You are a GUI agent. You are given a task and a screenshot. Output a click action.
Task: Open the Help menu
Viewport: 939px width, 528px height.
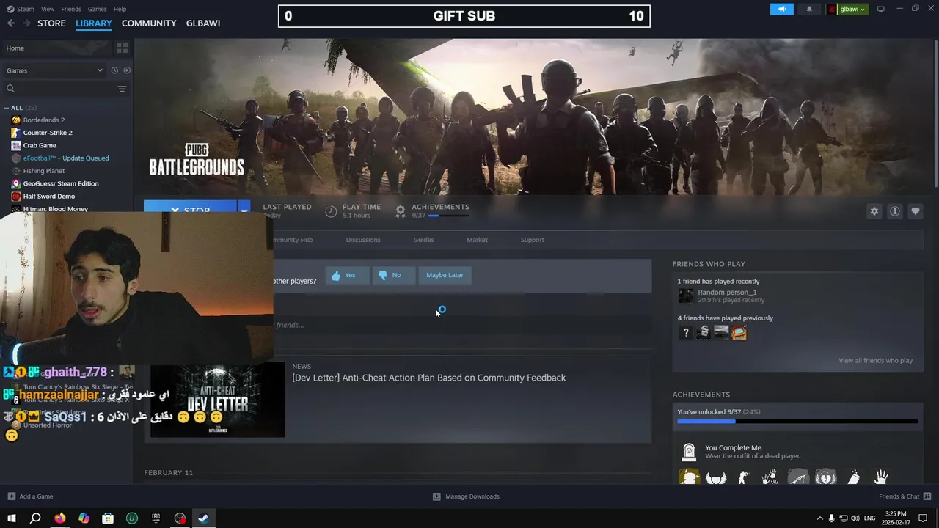120,9
